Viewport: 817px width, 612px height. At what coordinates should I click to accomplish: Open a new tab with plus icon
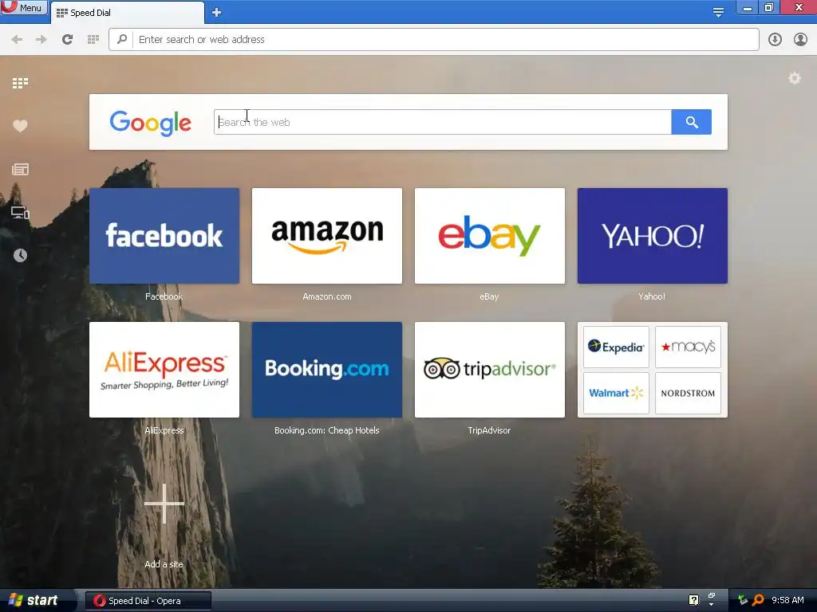[217, 13]
